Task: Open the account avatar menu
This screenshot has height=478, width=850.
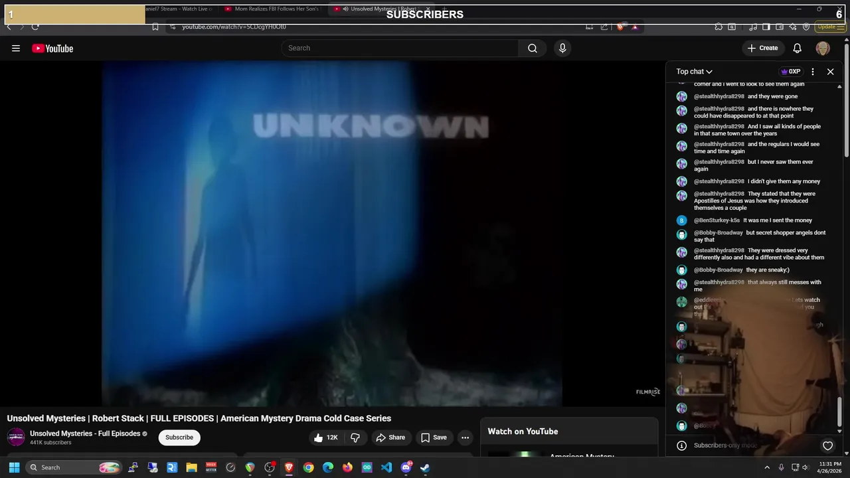Action: tap(823, 48)
